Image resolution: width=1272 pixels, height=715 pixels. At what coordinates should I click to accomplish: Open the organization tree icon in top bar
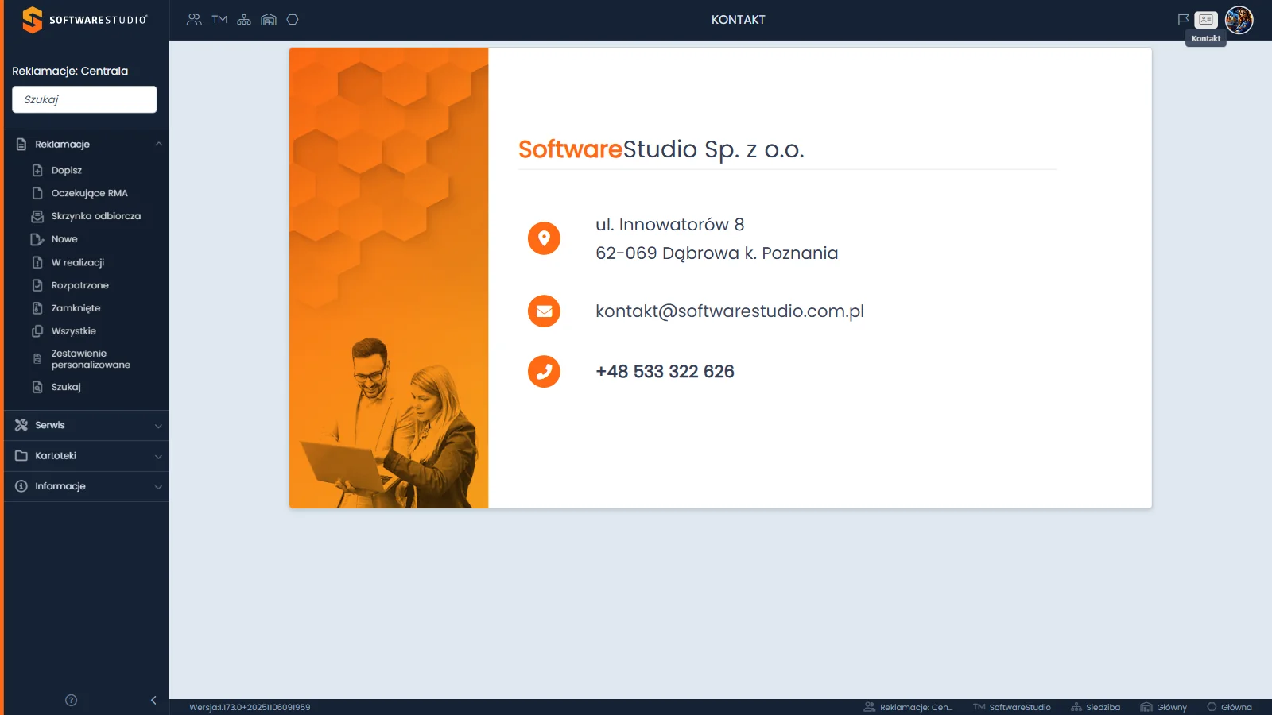[244, 20]
